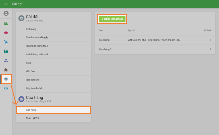
Task: Open the bar chart reports icon
Action: coord(6,23)
